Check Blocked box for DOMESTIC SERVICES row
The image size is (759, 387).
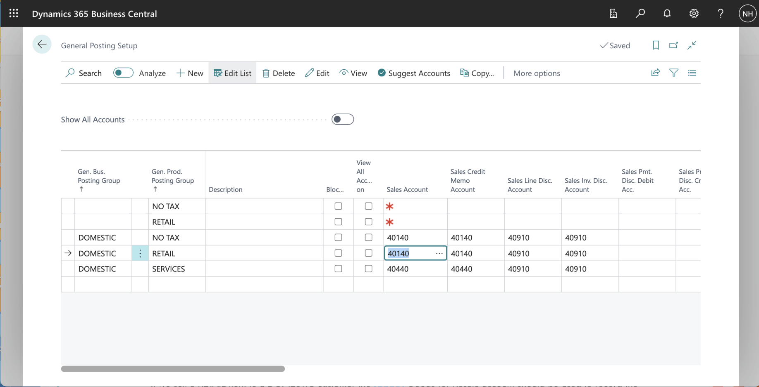tap(338, 269)
